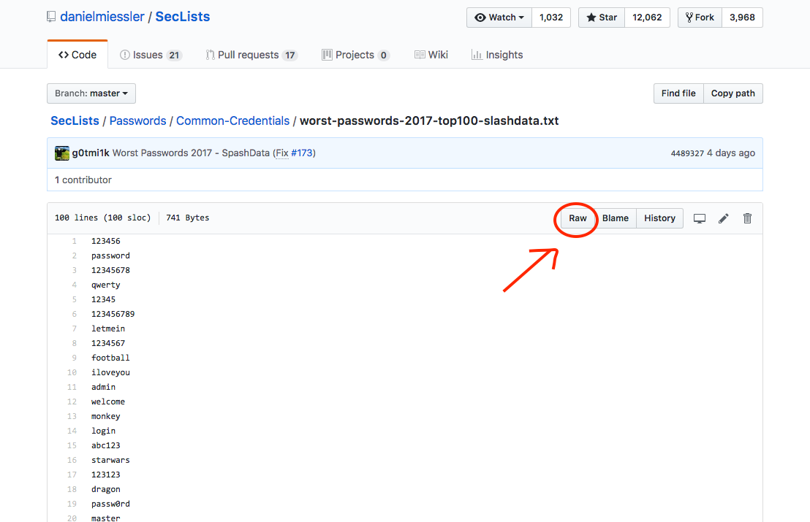Viewport: 810px width, 522px height.
Task: Open file in GitHub Desktop icon
Action: click(700, 218)
